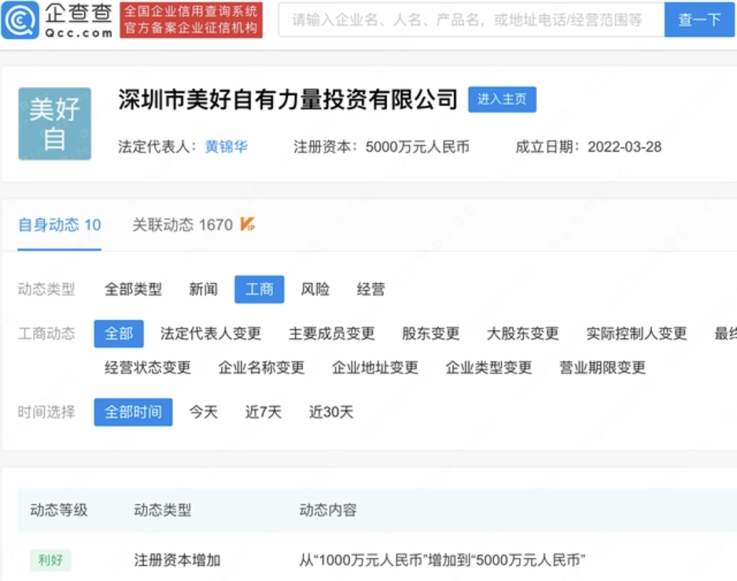Filter by 企业地址变更
Image resolution: width=737 pixels, height=581 pixels.
click(x=375, y=368)
